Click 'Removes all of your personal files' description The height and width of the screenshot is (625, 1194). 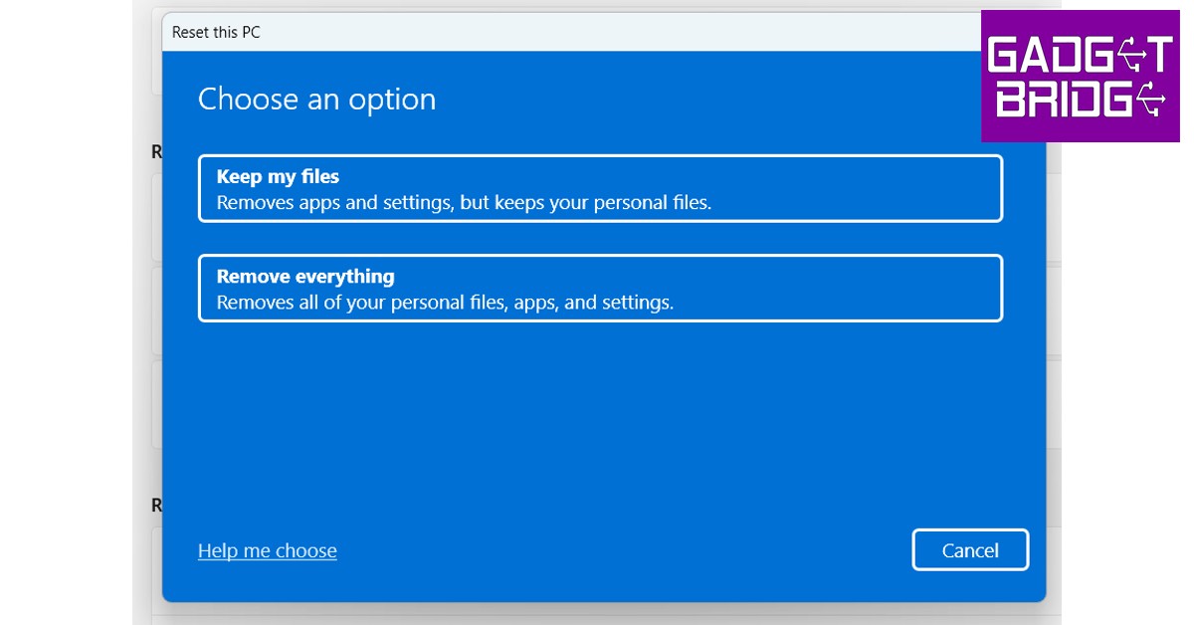click(445, 302)
